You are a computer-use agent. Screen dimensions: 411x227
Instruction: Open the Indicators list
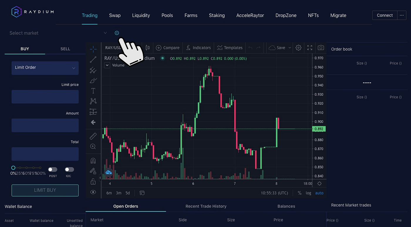198,48
